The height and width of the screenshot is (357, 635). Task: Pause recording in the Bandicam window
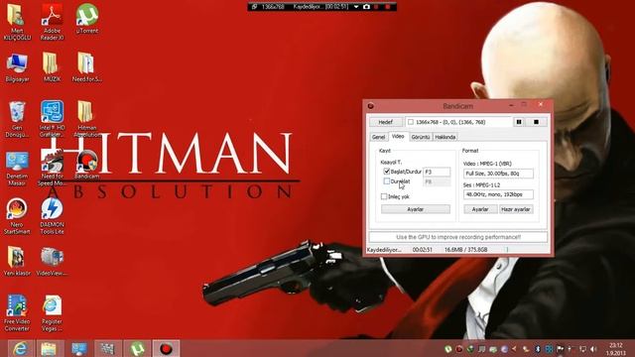tap(519, 122)
